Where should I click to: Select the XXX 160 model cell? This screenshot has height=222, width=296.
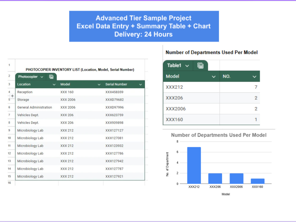point(81,92)
